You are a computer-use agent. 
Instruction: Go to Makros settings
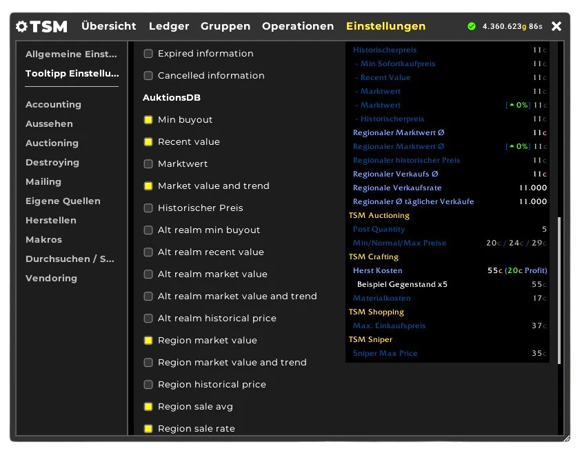tap(44, 240)
